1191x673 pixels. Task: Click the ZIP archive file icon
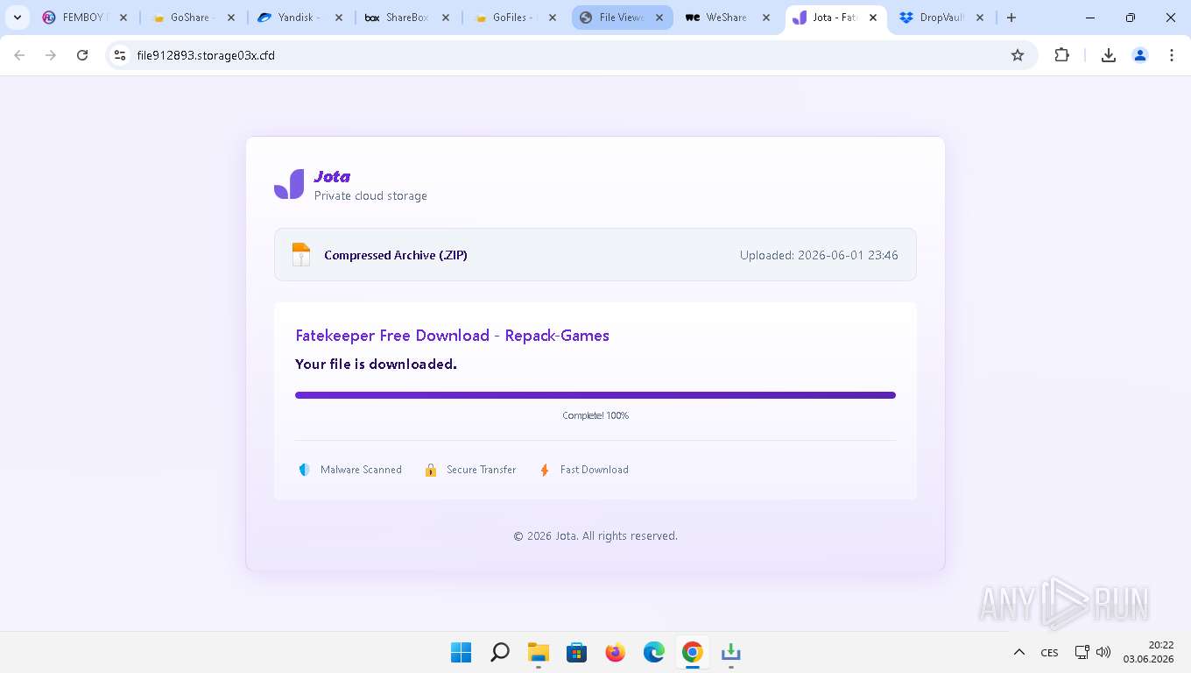click(301, 254)
